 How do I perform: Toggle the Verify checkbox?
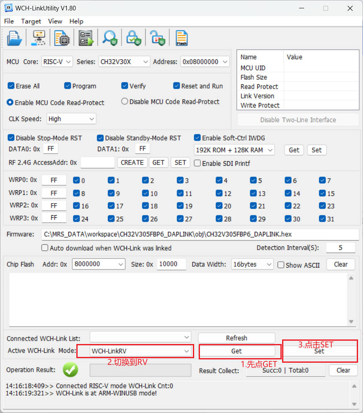pos(124,86)
